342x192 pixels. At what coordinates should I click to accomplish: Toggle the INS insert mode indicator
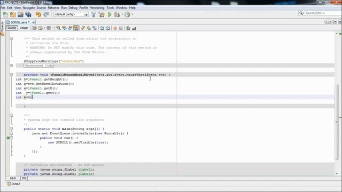pyautogui.click(x=24, y=178)
